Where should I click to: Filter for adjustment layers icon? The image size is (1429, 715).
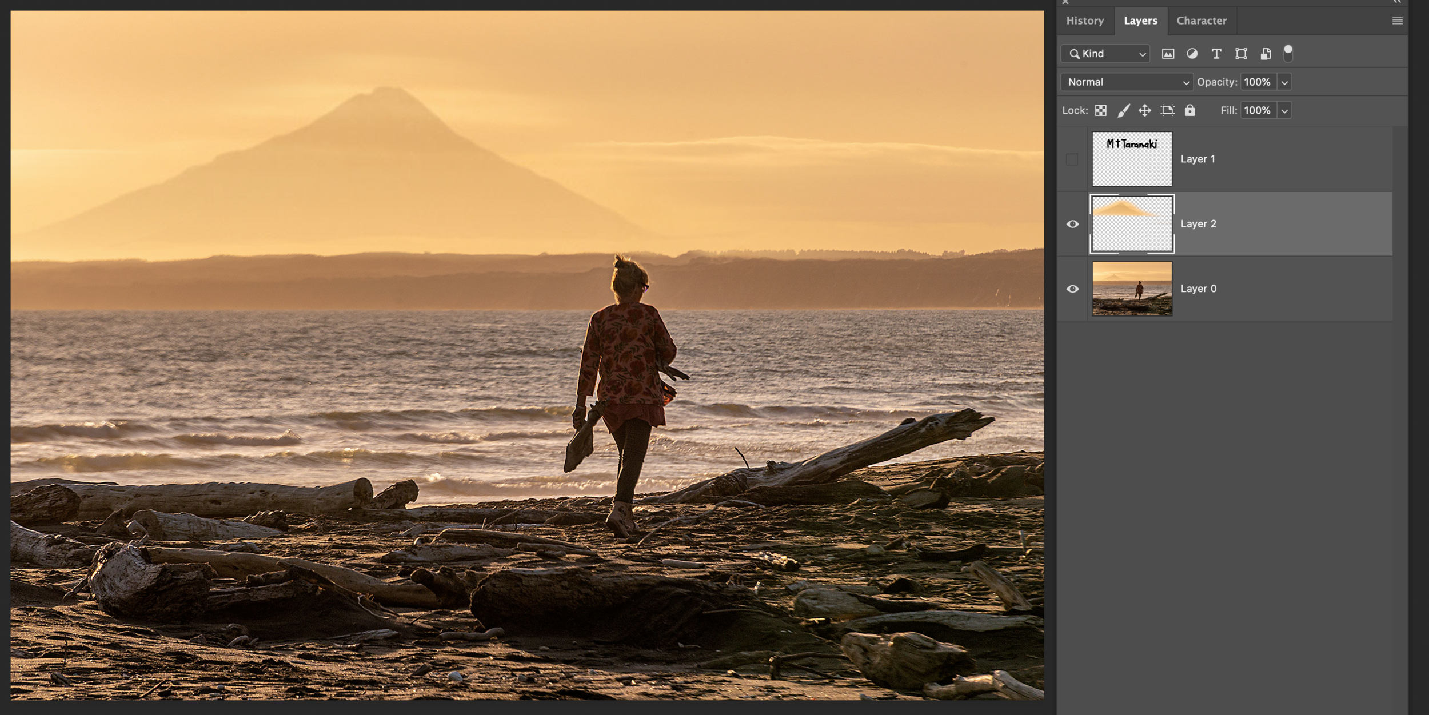pos(1192,54)
